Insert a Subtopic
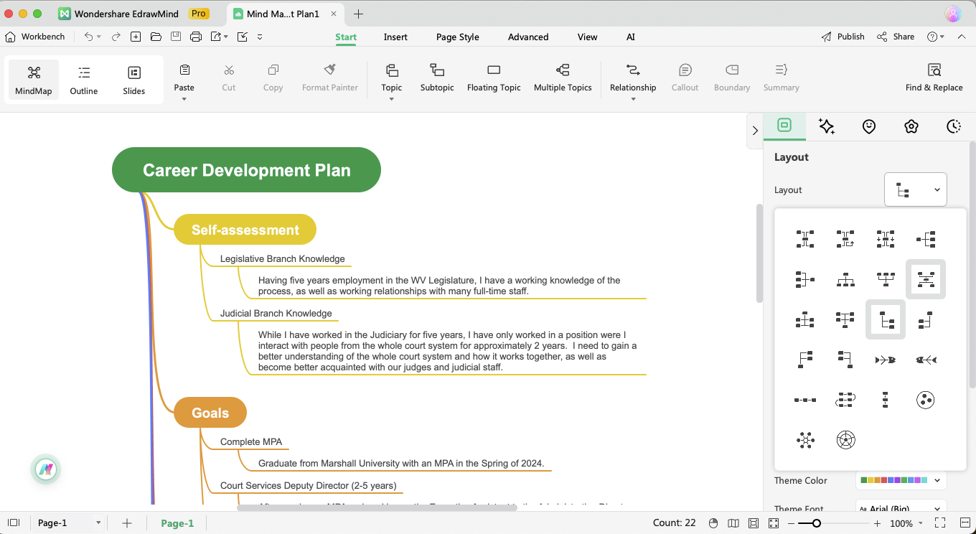 point(437,78)
